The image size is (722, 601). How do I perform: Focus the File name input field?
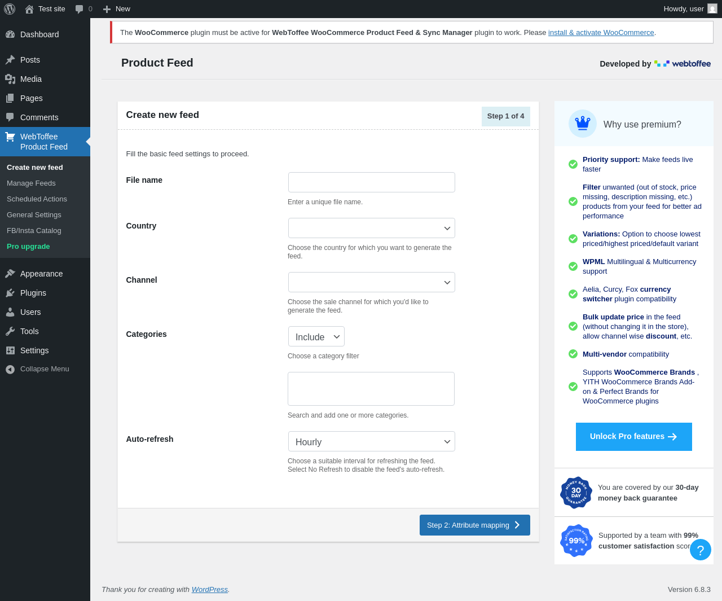pos(372,182)
